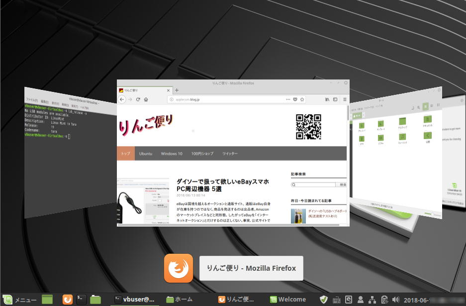
Task: Open the user applet tray icon
Action: [361, 300]
